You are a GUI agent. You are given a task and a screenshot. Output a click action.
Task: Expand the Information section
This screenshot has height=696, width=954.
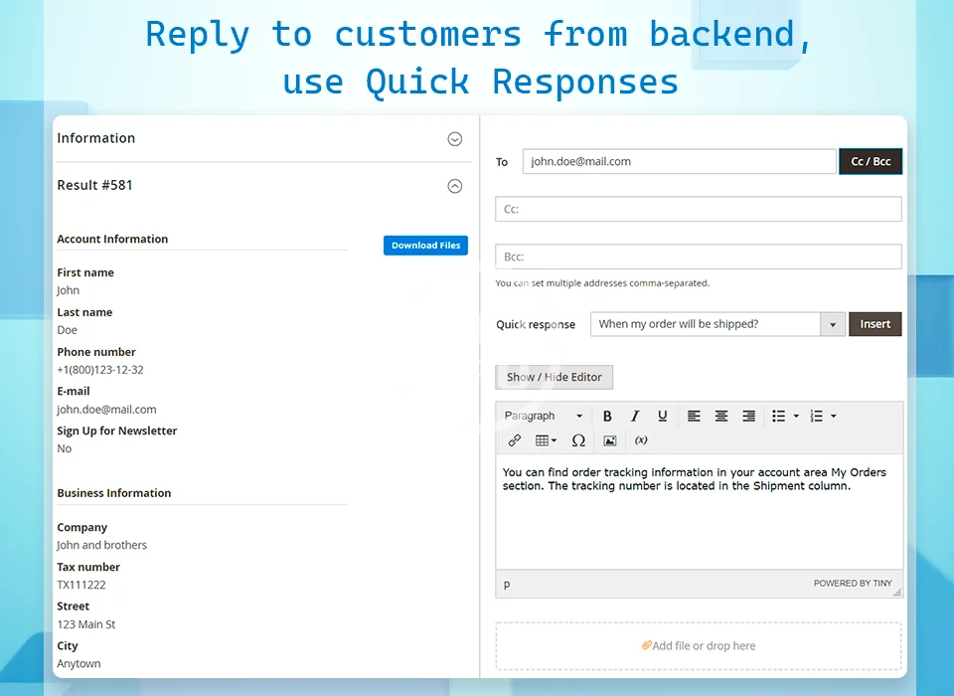tap(454, 139)
